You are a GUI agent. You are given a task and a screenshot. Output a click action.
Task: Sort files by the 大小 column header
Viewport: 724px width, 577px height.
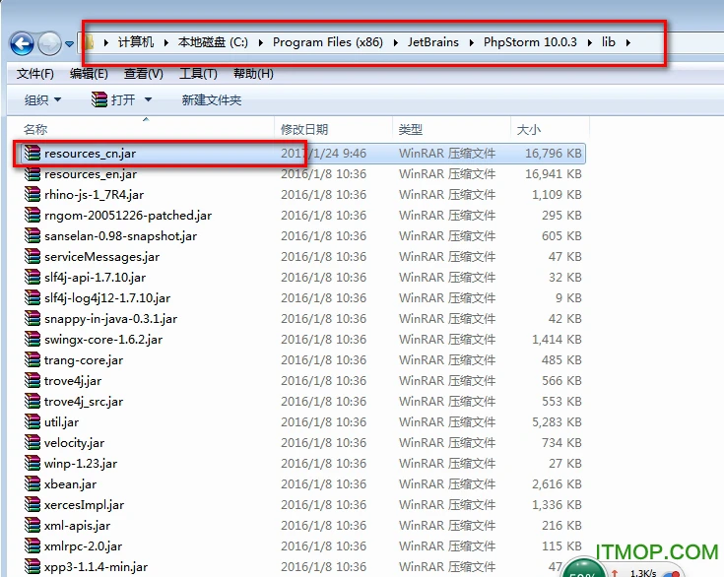pos(528,130)
